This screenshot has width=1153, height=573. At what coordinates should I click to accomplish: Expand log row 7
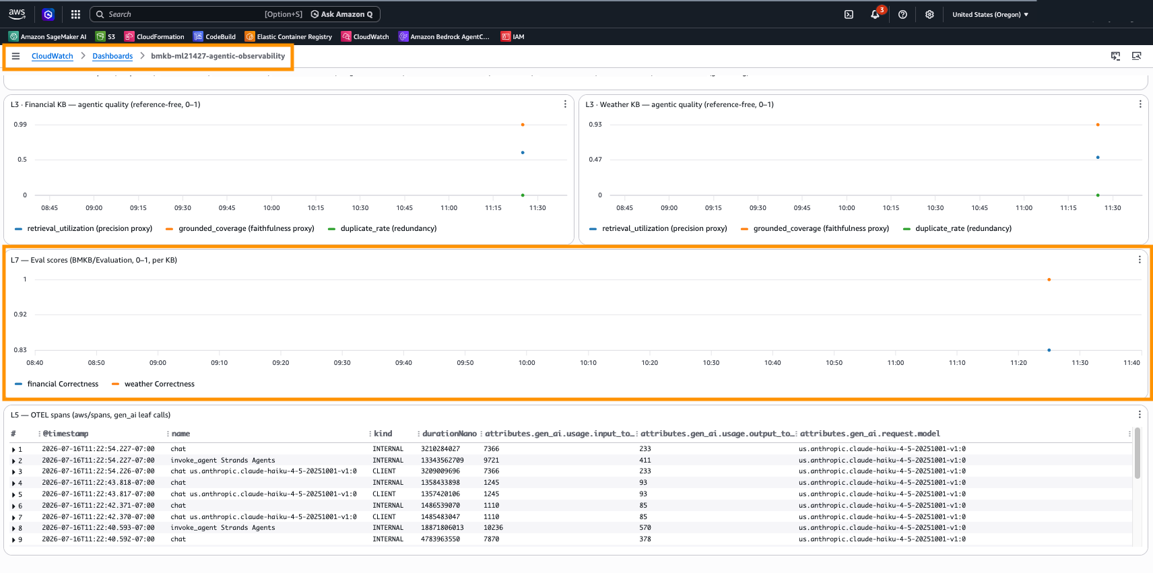pyautogui.click(x=13, y=518)
